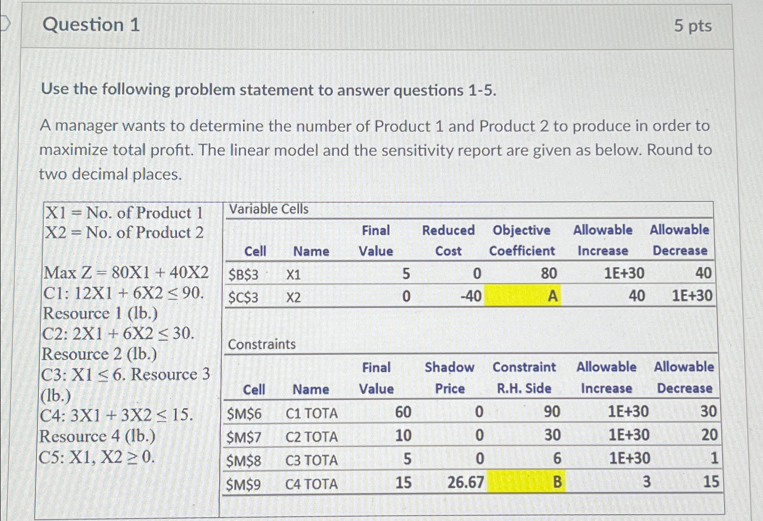
Task: Click the Constraints table title
Action: point(262,344)
